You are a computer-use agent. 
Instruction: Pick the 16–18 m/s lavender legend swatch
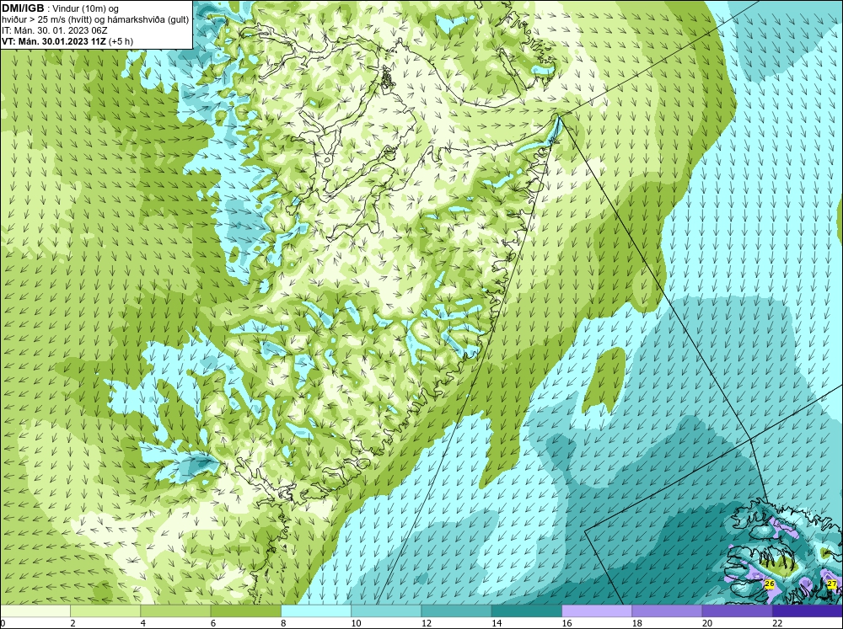coord(597,610)
